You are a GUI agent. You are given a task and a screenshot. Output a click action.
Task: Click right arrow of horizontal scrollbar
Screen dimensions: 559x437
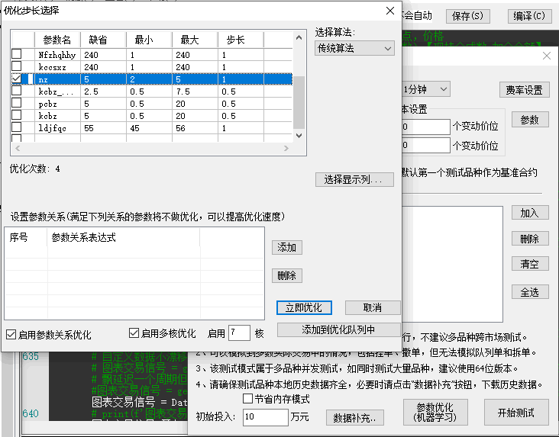[x=286, y=148]
